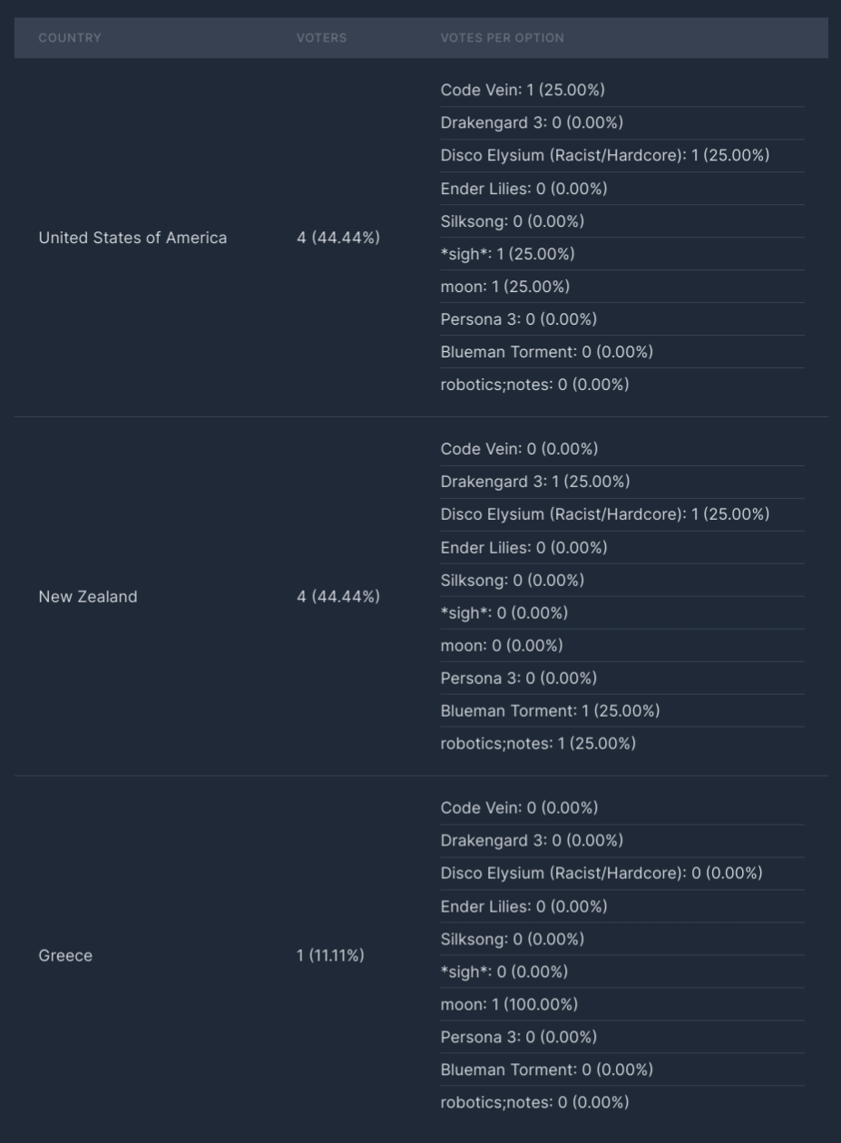The height and width of the screenshot is (1143, 841).
Task: Click Drakengard 3: 1 (25.00%) in New Zealand row
Action: coord(535,482)
